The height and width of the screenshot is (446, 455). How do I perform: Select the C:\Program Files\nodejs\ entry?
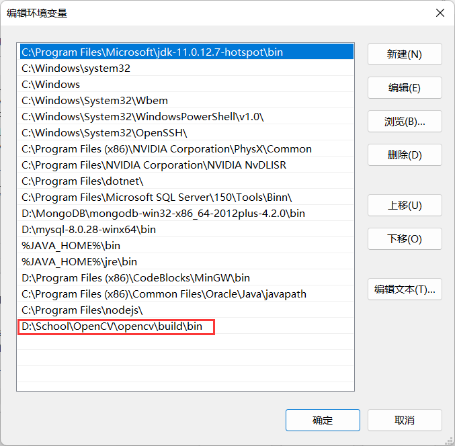[187, 310]
